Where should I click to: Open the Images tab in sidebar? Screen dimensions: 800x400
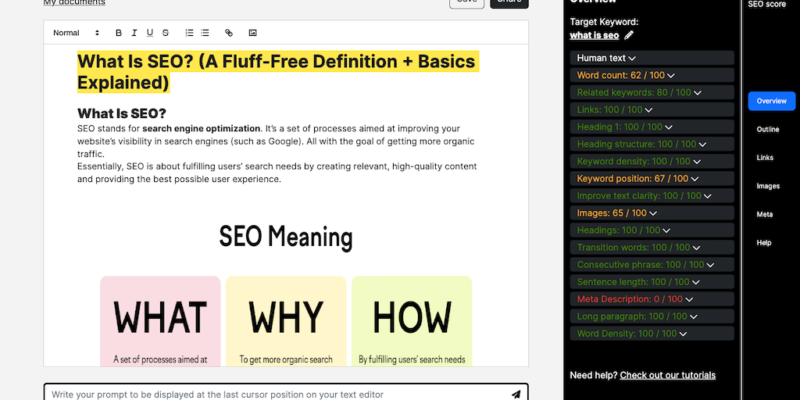click(x=768, y=186)
